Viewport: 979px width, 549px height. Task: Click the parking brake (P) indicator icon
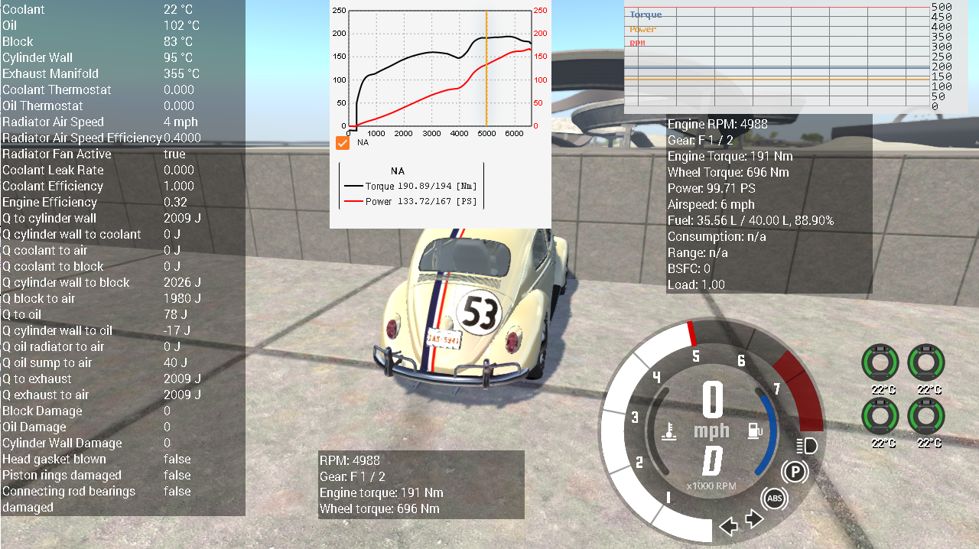click(x=795, y=473)
